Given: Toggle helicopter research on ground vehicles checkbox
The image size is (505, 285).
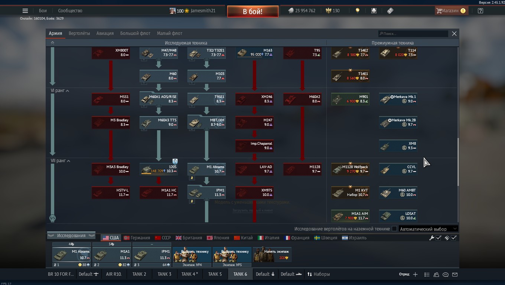Looking at the screenshot, I should point(394,229).
